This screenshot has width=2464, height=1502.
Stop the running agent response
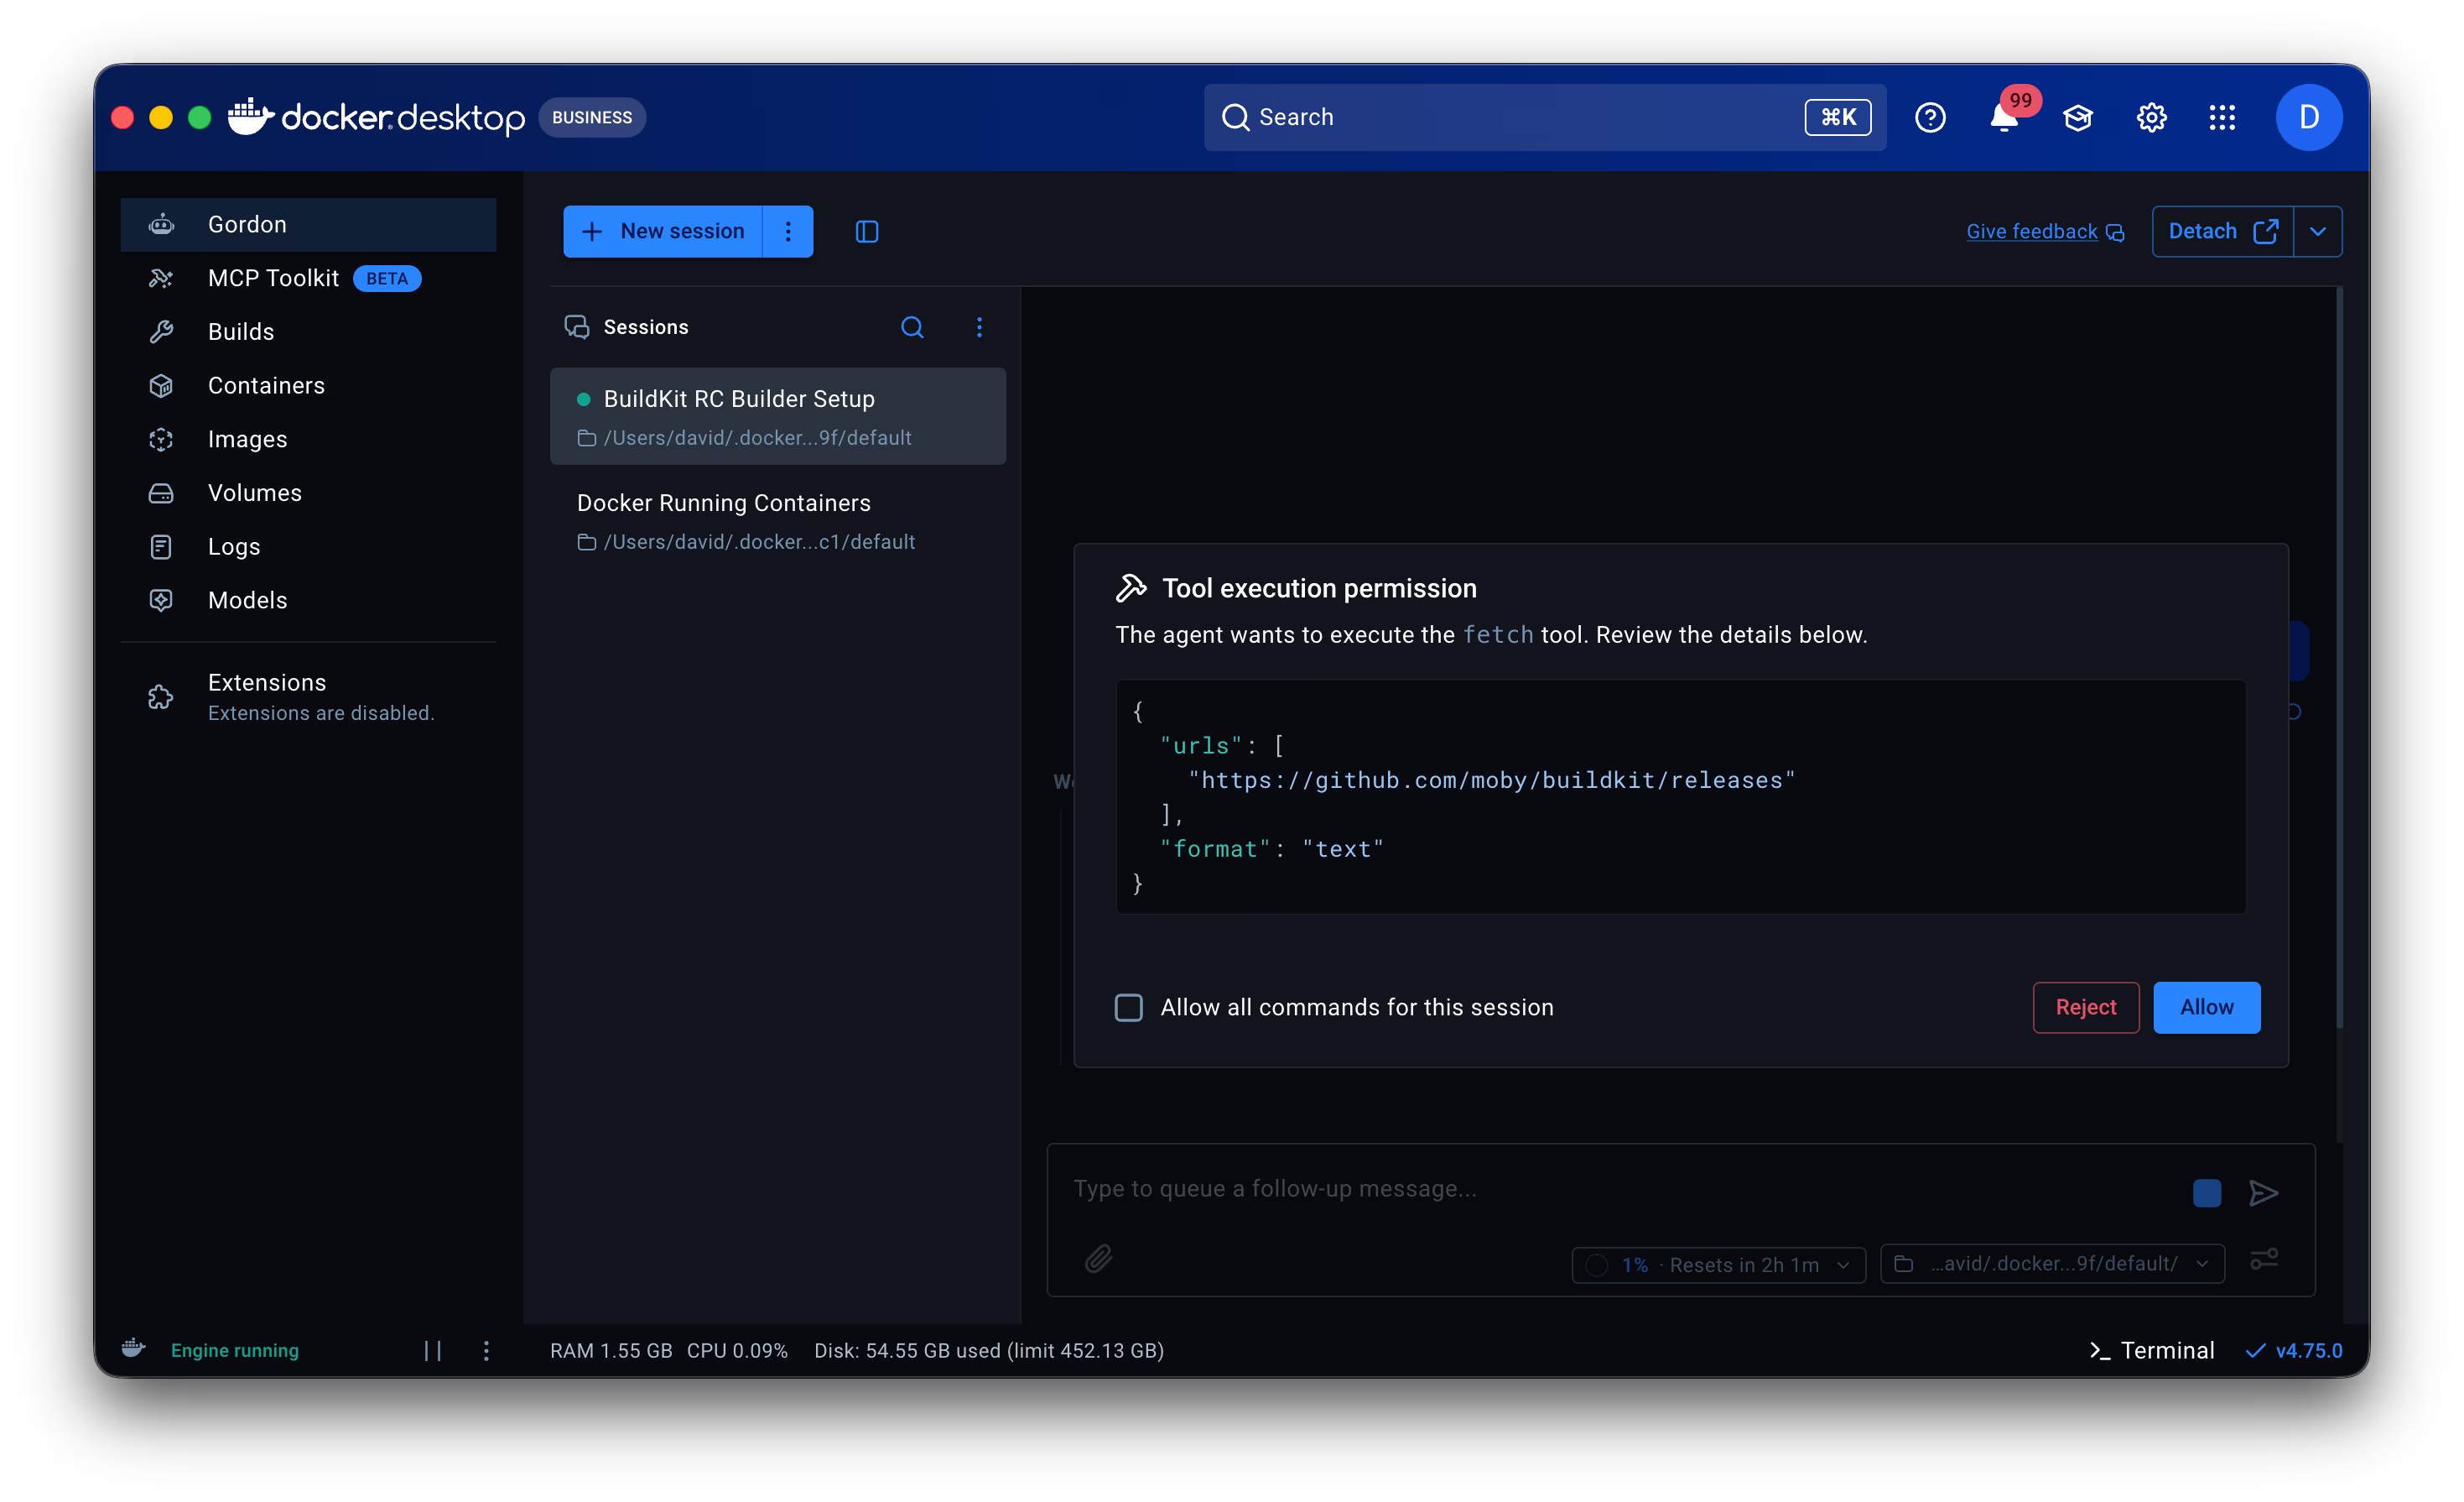pos(2206,1192)
